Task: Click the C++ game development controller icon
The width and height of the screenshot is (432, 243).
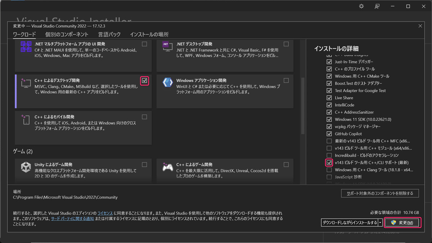Action: pyautogui.click(x=167, y=167)
